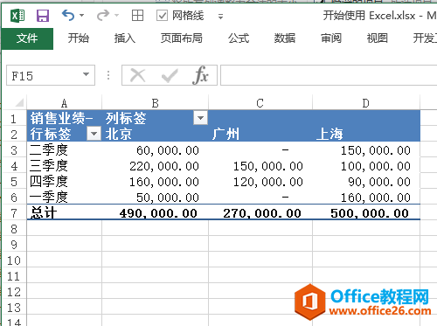Screen dimensions: 437x326
Task: Open the 文件 tab
Action: tap(27, 38)
